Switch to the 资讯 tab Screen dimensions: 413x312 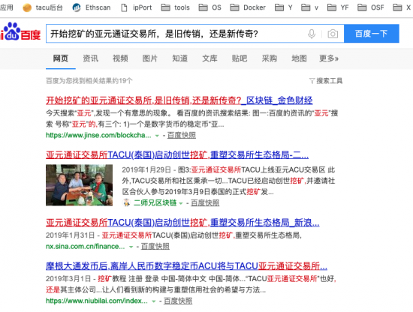point(91,58)
